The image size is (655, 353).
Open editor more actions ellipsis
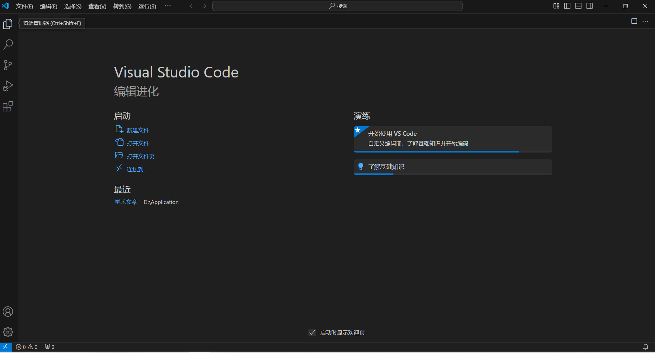[x=645, y=21]
